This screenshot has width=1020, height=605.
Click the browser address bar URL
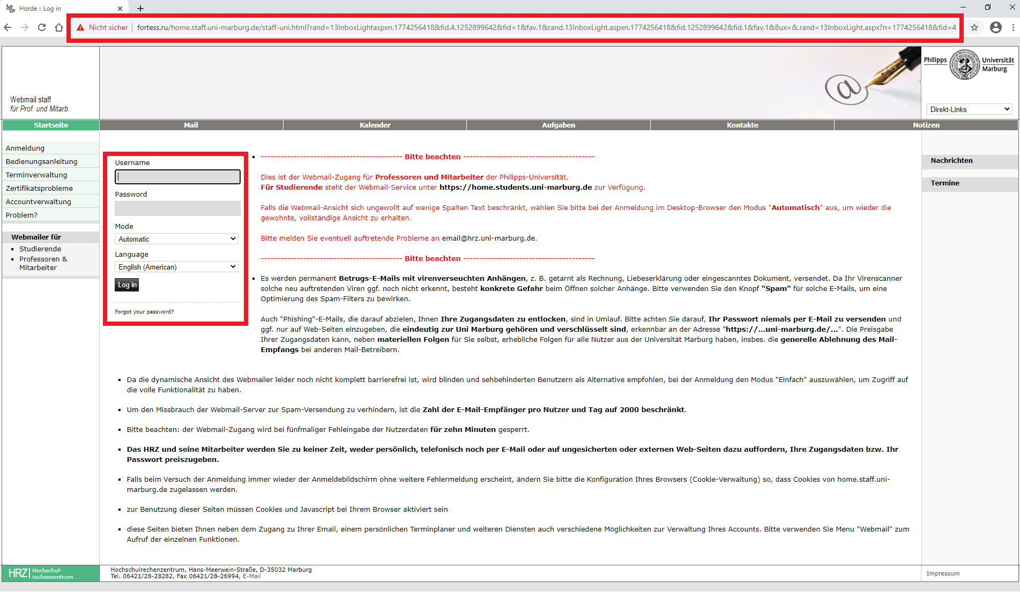tap(546, 27)
